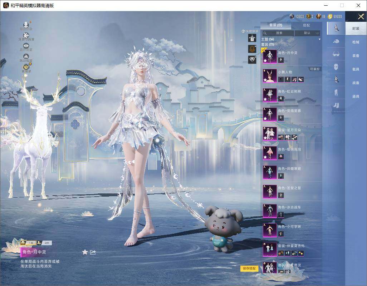Open the 收藏家 collector badge icon
Screen dimensions: 367x286
(x=26, y=67)
